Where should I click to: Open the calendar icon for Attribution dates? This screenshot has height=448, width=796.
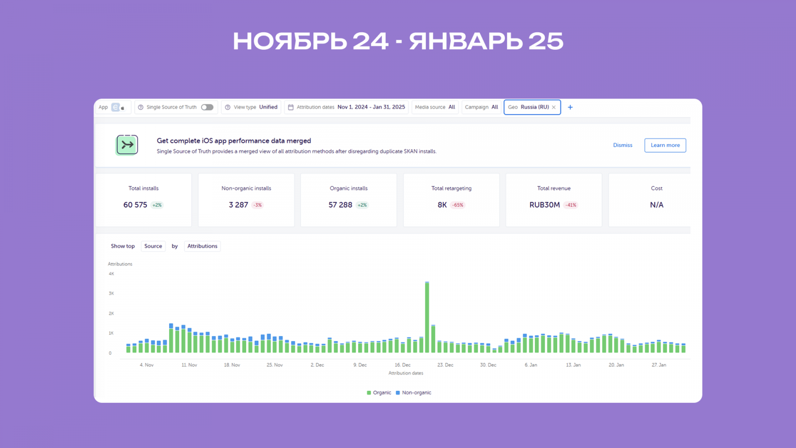(291, 107)
